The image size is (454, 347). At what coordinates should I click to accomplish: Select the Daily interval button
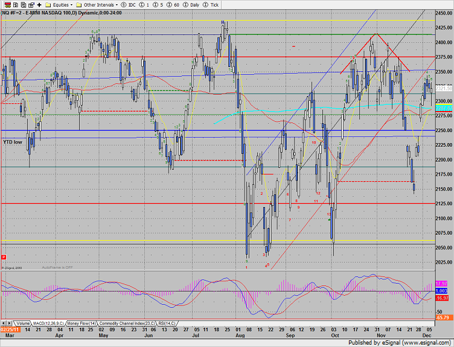click(191, 5)
